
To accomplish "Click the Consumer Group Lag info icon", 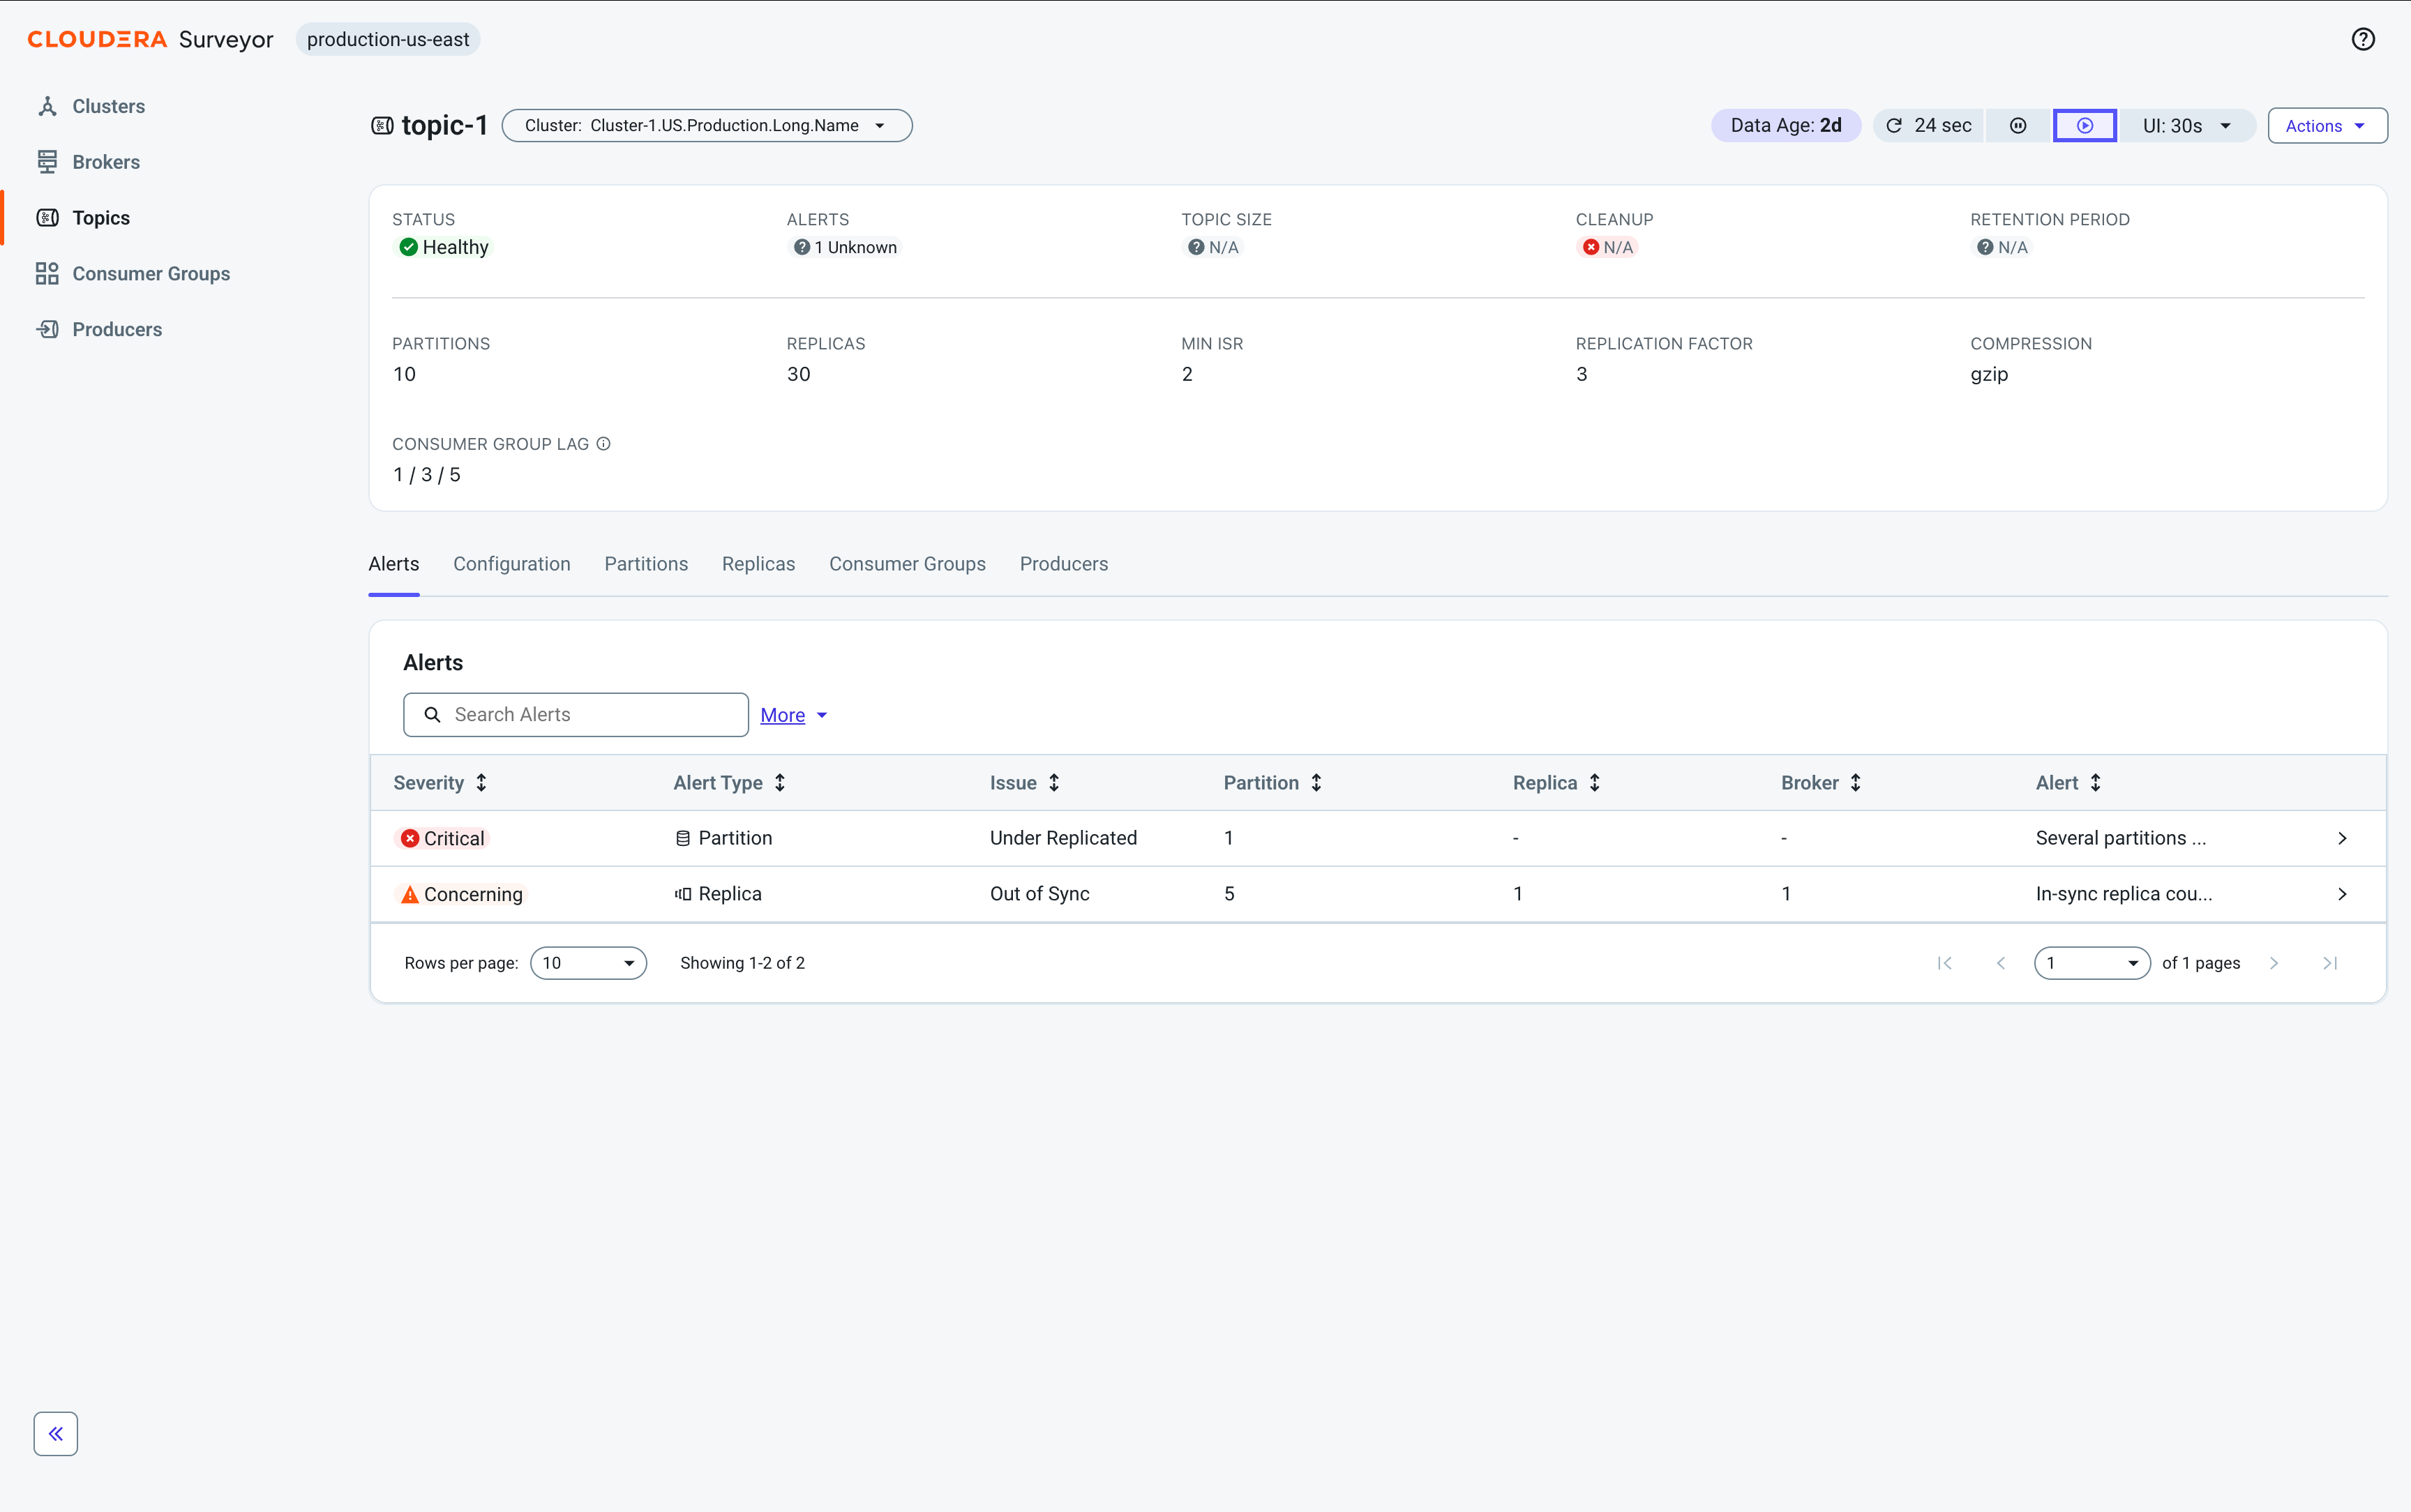I will [604, 444].
